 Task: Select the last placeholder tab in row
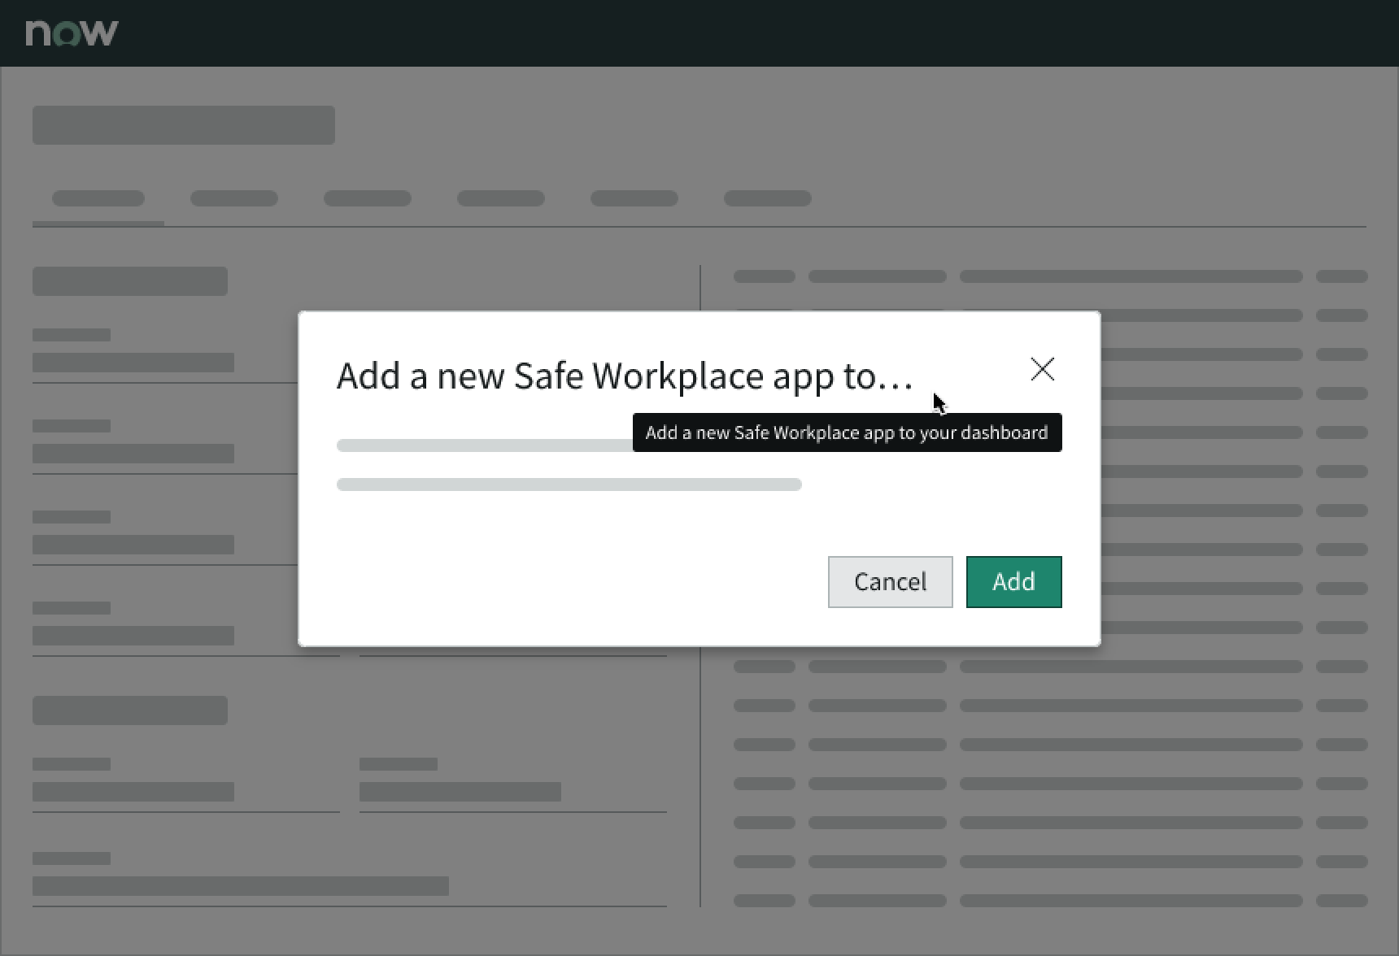(x=768, y=199)
